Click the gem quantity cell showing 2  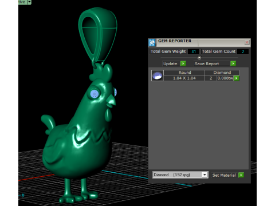click(x=211, y=78)
